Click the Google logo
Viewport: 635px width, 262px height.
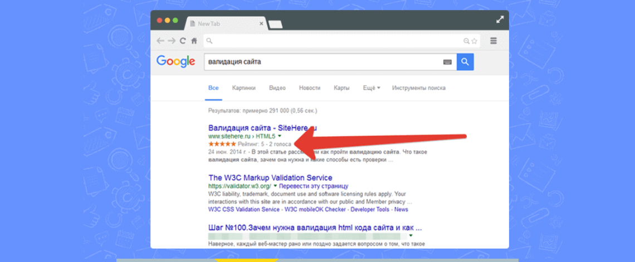pyautogui.click(x=176, y=61)
